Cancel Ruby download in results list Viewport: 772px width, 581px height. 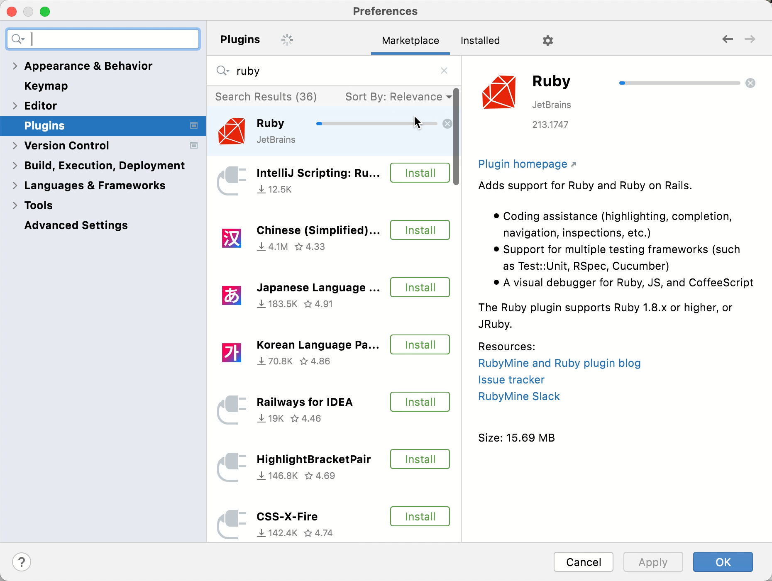pyautogui.click(x=447, y=124)
